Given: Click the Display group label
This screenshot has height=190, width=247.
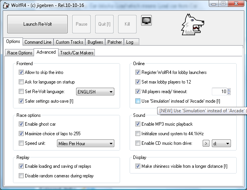Looking at the screenshot, I should point(140,157).
